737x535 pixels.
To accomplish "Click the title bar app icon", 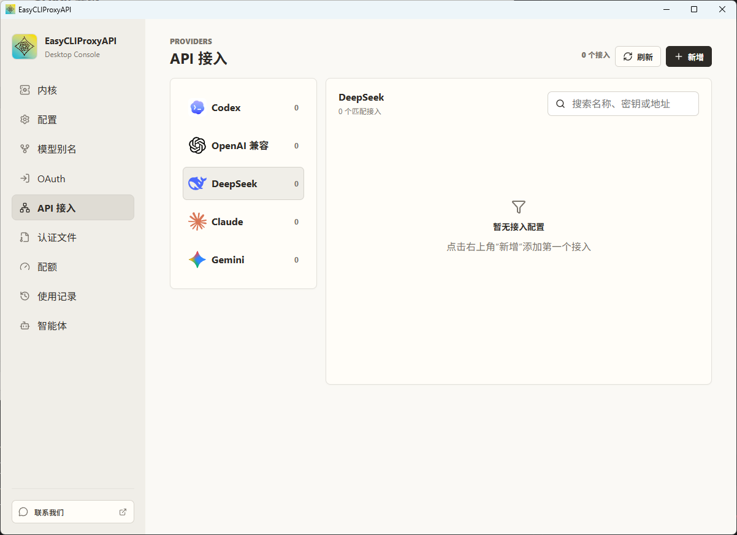I will [x=10, y=9].
